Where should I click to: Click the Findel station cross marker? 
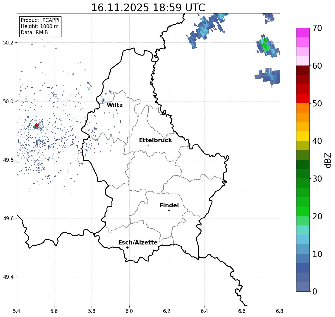click(169, 211)
